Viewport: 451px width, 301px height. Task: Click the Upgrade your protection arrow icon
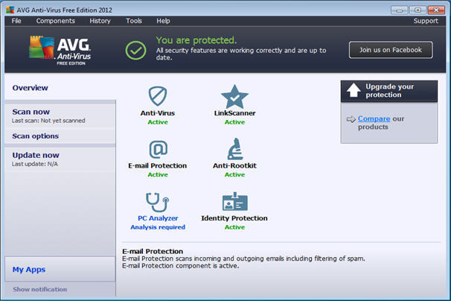click(354, 90)
